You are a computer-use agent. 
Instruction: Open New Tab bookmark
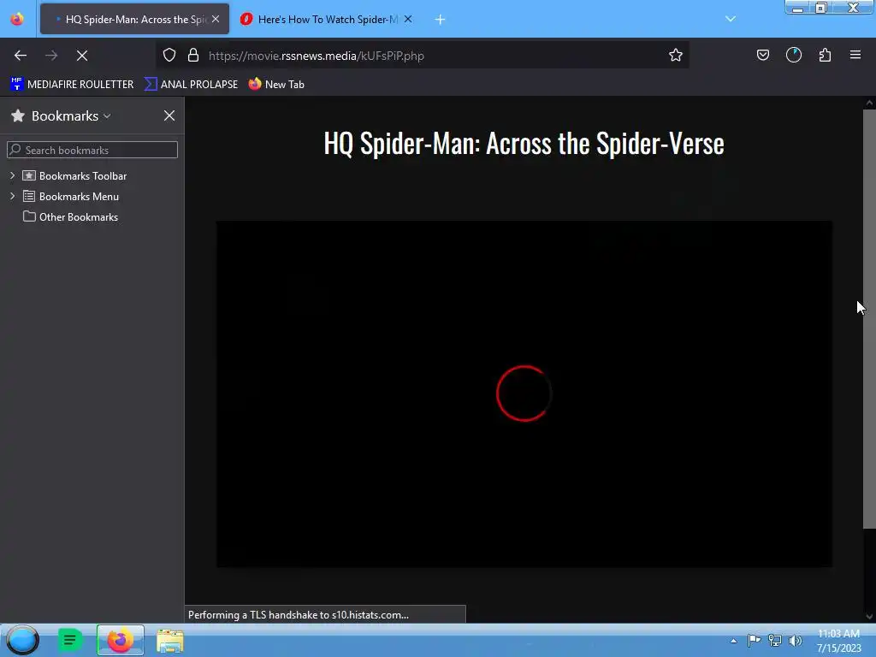coord(276,85)
